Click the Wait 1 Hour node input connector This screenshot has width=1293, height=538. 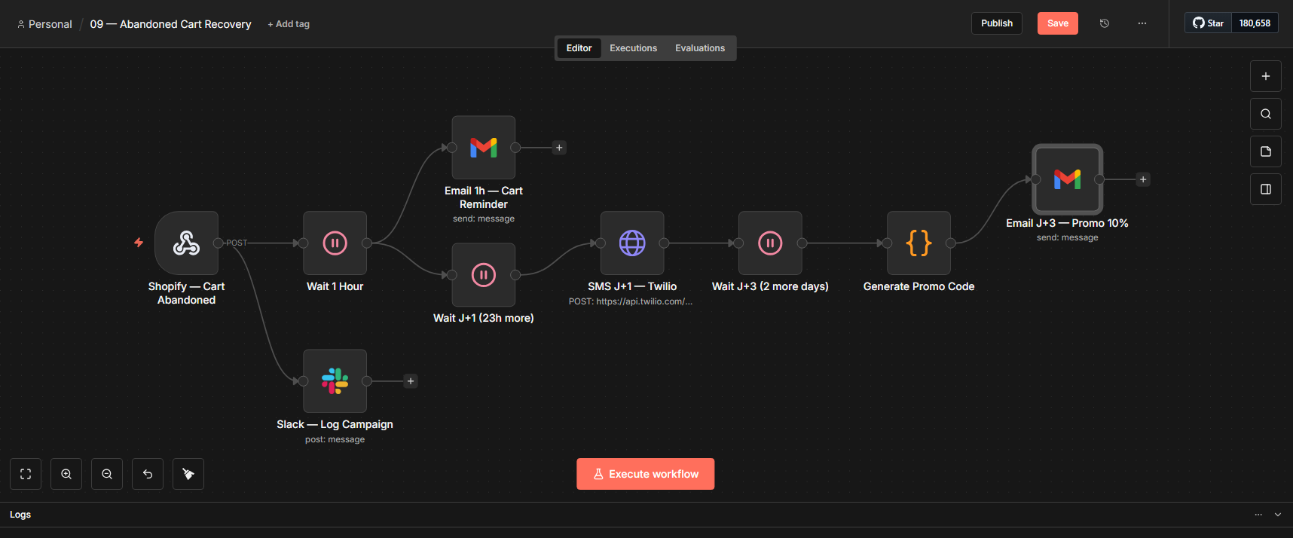pos(303,243)
